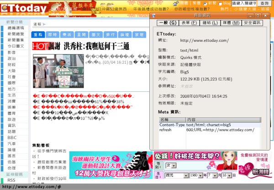Open the 國際 sidebar category

click(x=11, y=83)
